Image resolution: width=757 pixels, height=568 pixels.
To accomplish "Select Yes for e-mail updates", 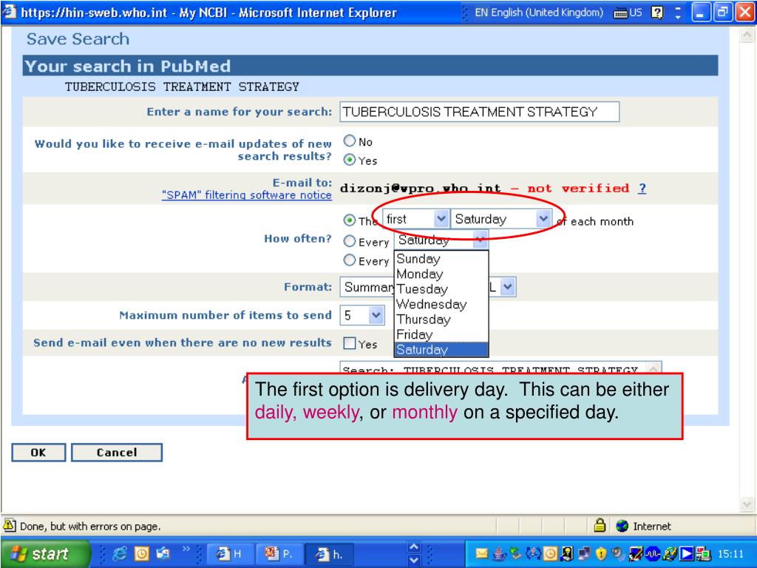I will pos(350,160).
